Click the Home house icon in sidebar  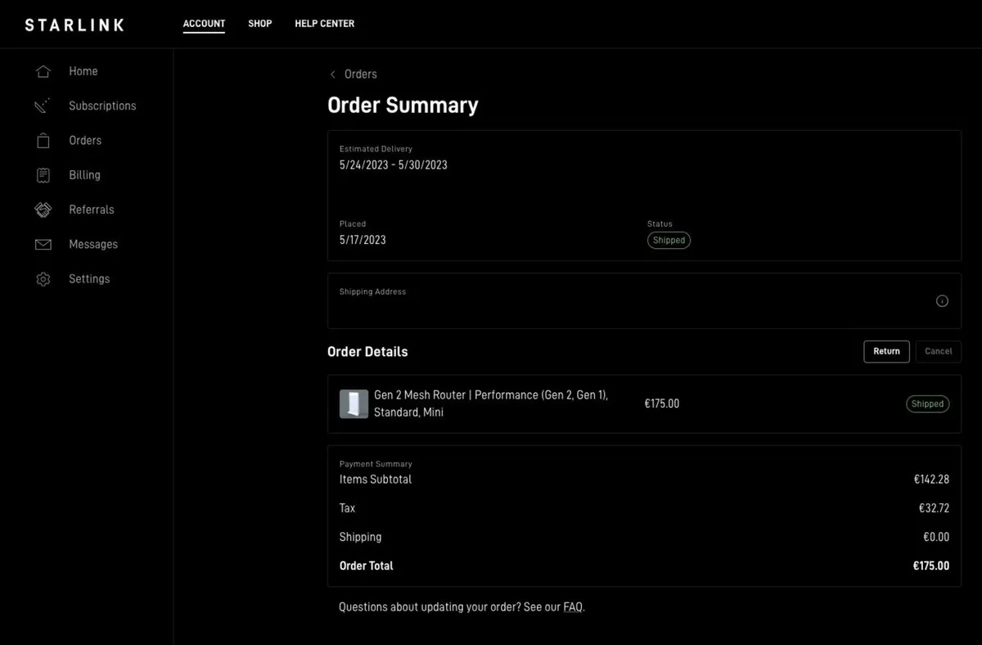[43, 72]
